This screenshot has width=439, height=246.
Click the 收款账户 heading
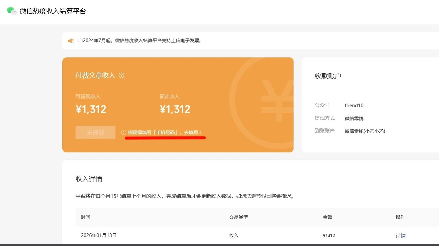(x=328, y=76)
